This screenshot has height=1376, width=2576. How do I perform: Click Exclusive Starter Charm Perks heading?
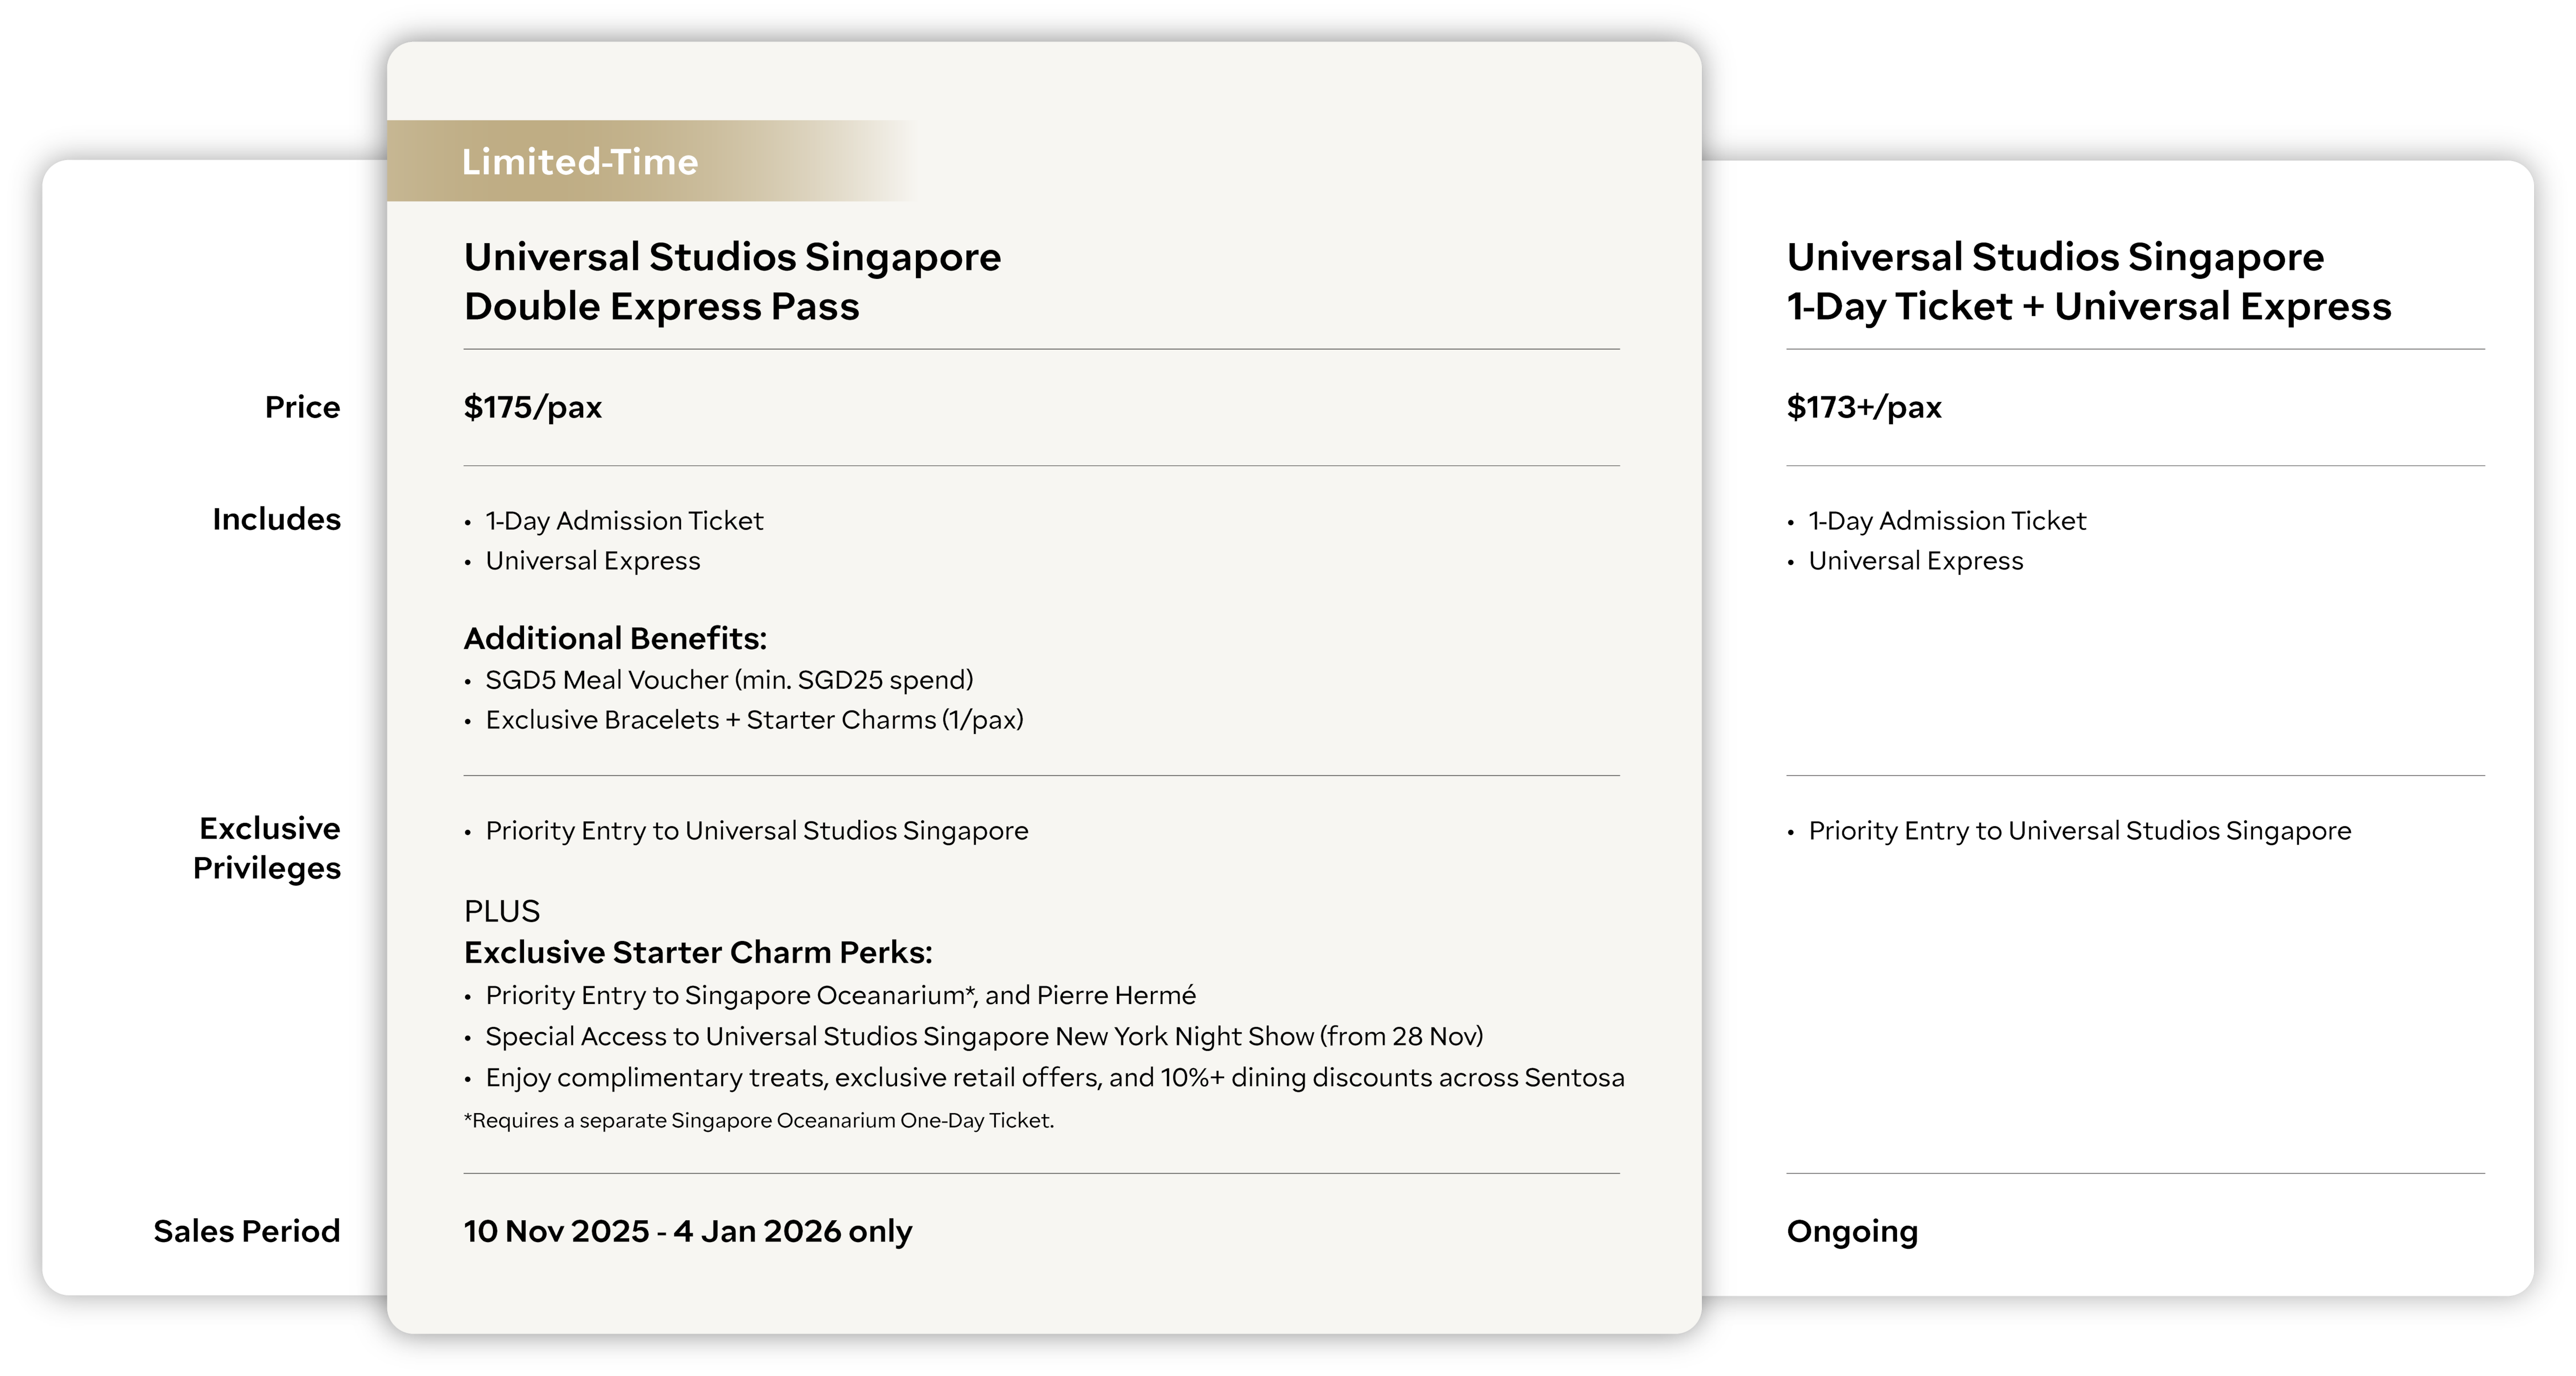[x=698, y=952]
